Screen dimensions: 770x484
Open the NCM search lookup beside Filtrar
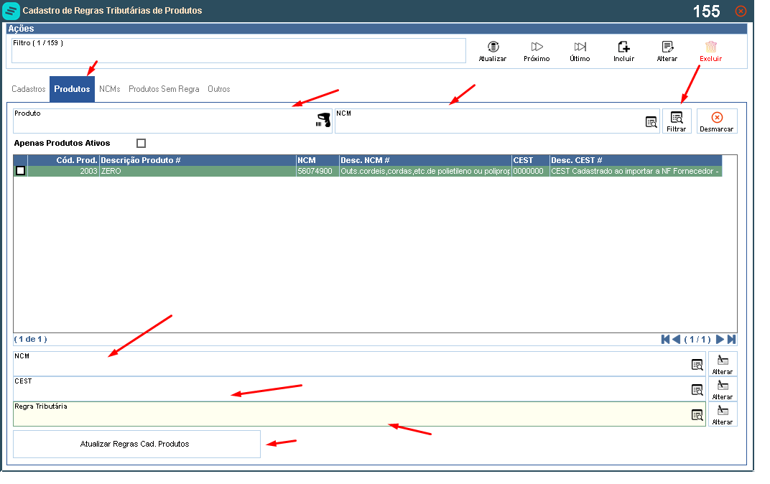(651, 122)
